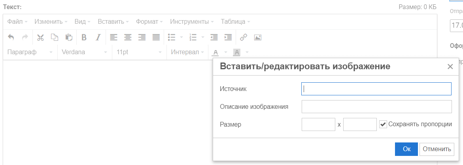Click the Insert image toolbar icon
Screen dimensions: 463x165
point(258,38)
